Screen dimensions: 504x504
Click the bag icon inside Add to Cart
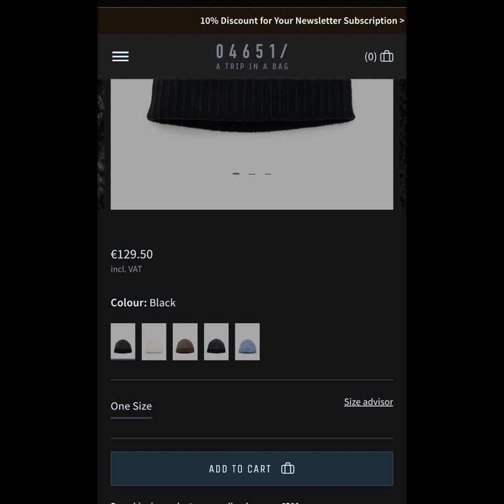[x=288, y=468]
